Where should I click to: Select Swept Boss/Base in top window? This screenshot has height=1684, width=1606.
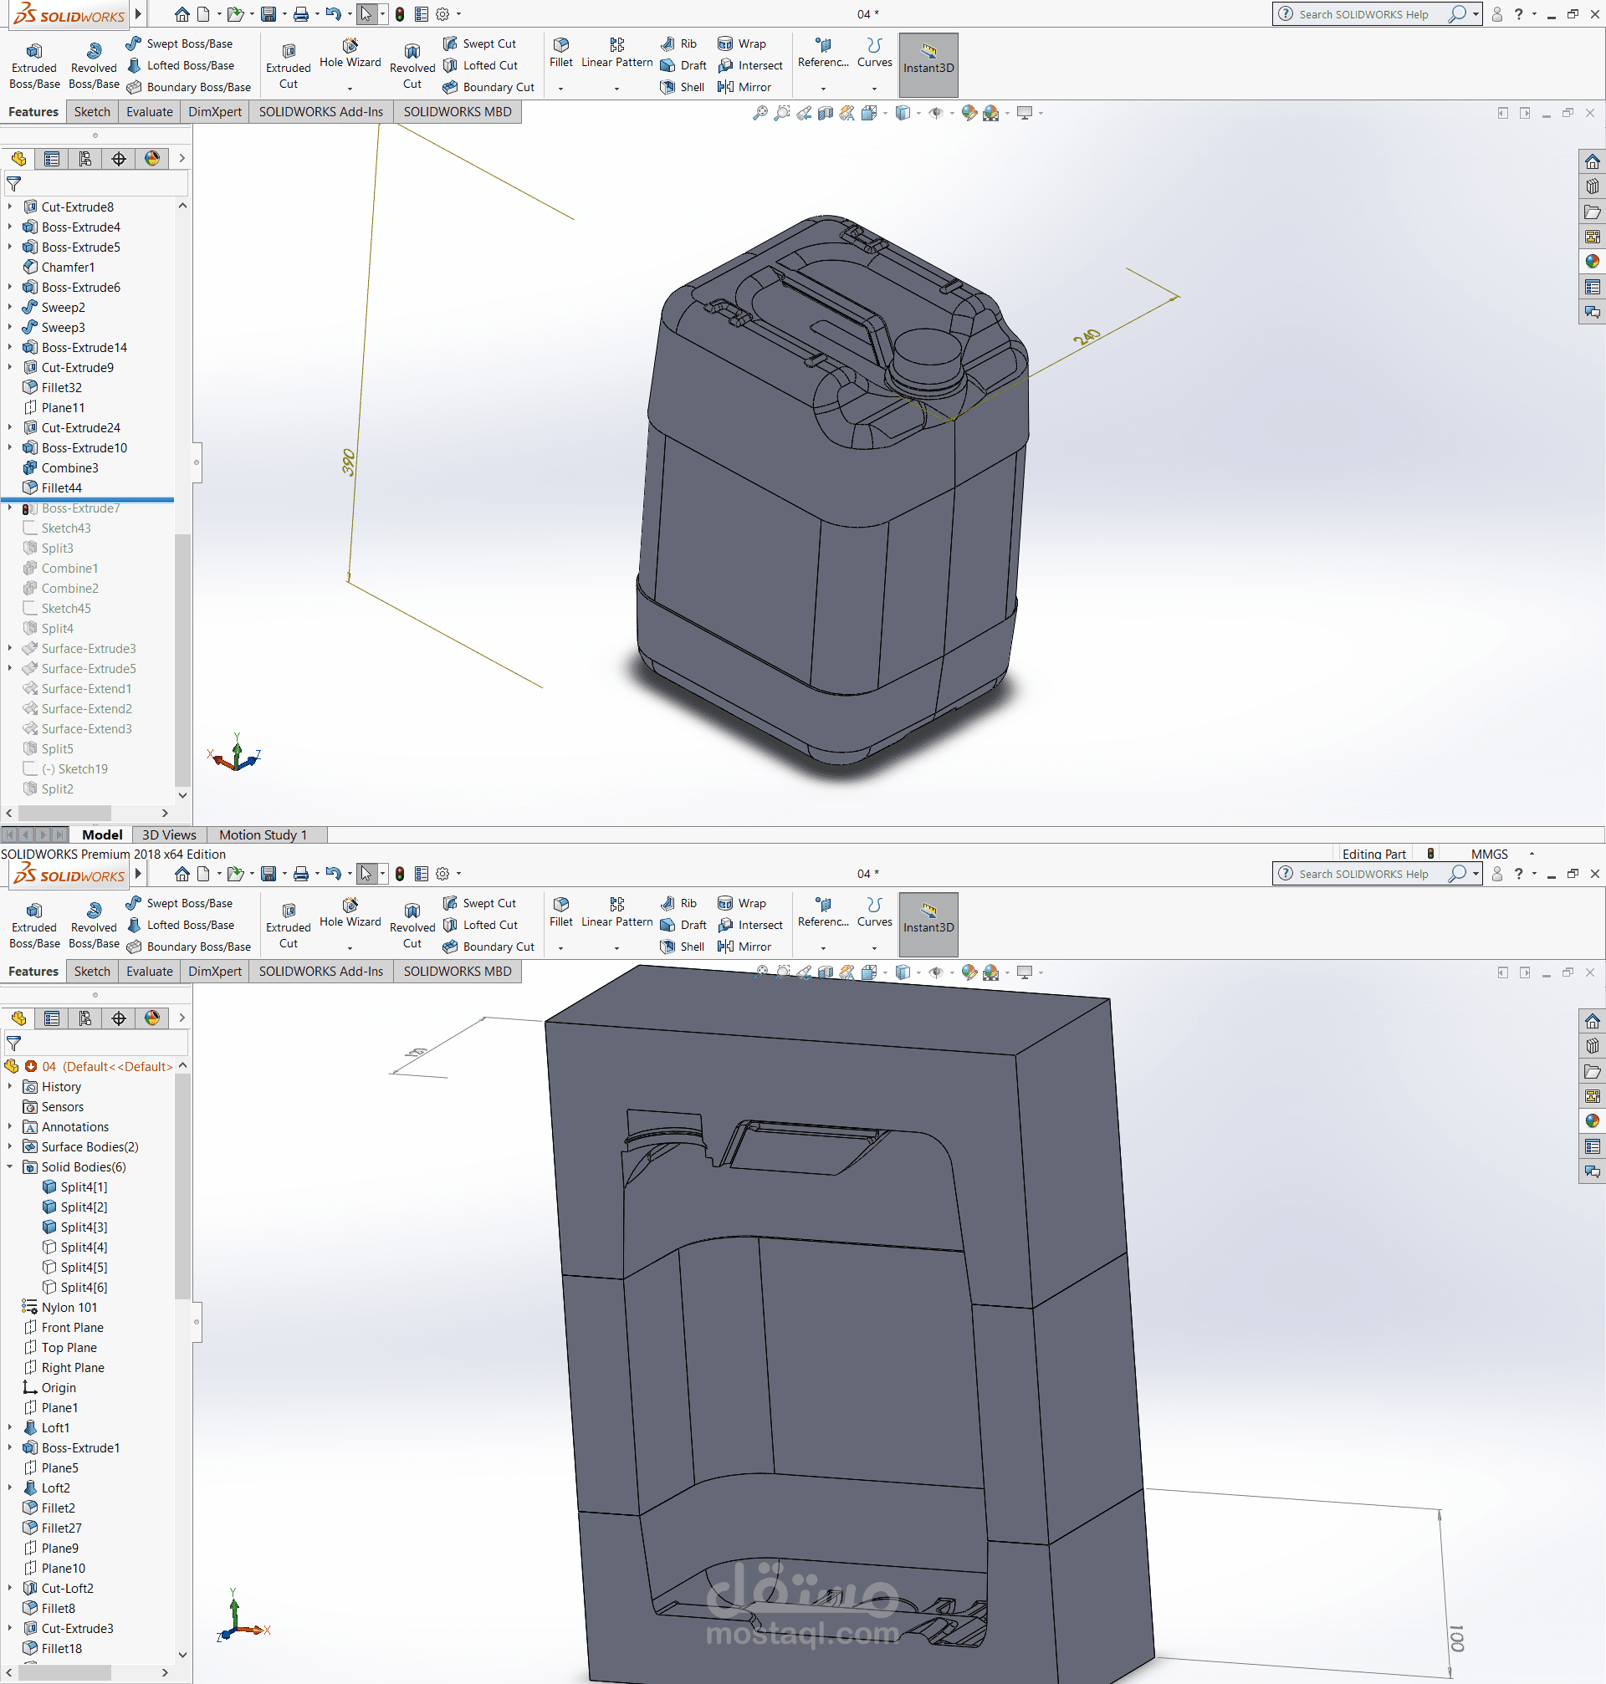click(180, 43)
